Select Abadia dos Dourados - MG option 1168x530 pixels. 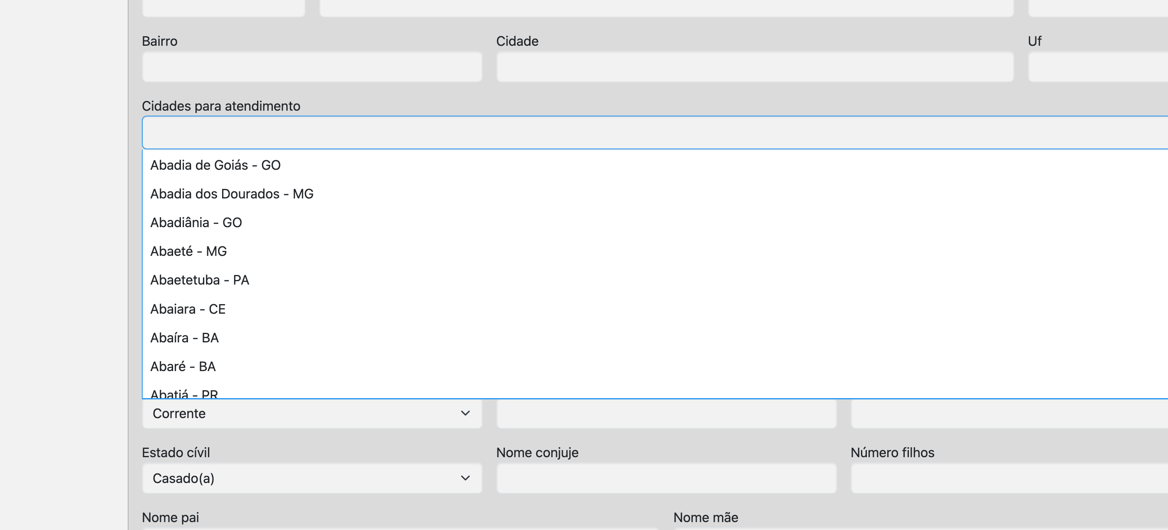click(x=655, y=193)
